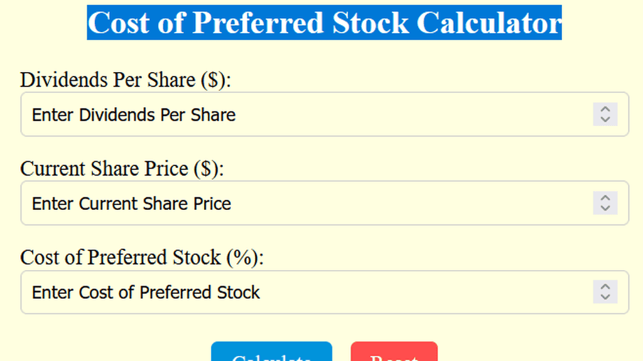Click the 'Dividends Per Share ($):' label
The image size is (643, 361).
coord(126,80)
